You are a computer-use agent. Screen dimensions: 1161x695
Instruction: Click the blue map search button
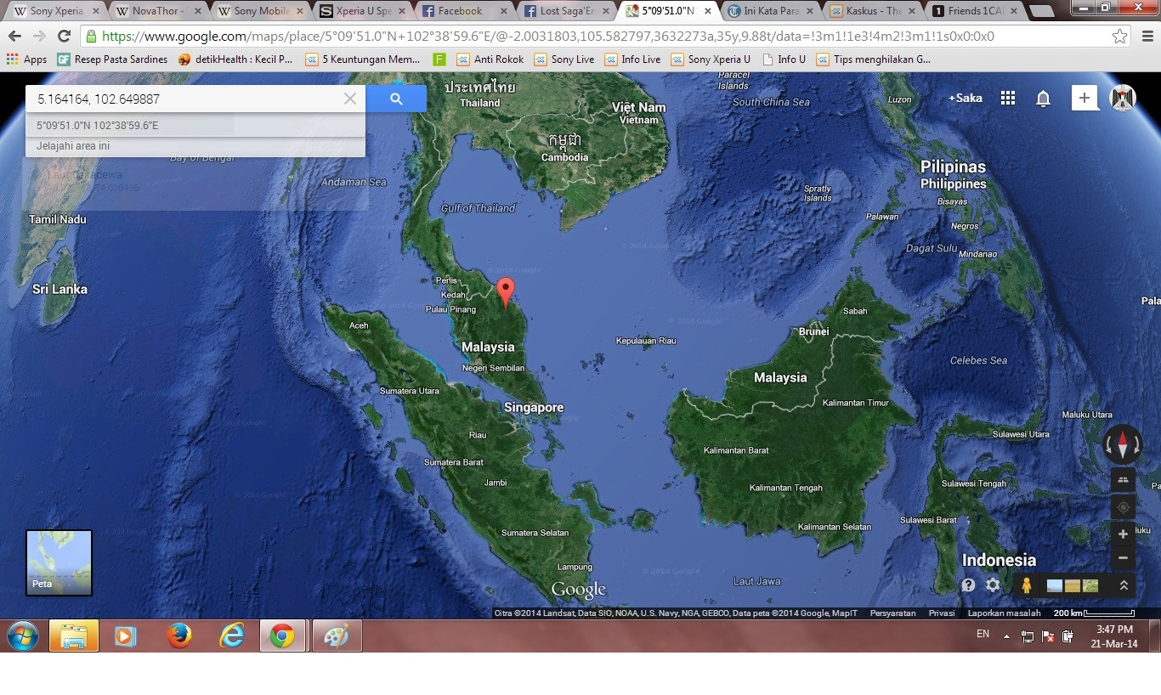(x=396, y=99)
